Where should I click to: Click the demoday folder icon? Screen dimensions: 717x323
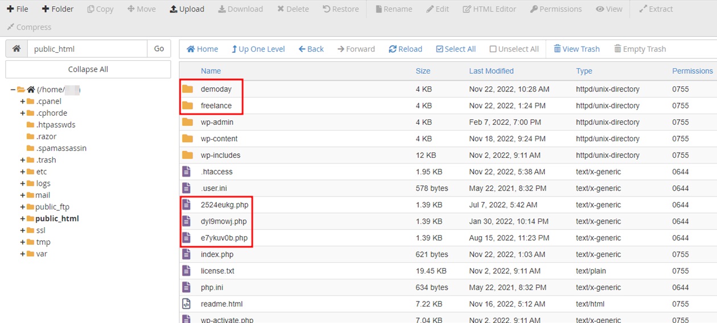click(x=187, y=89)
